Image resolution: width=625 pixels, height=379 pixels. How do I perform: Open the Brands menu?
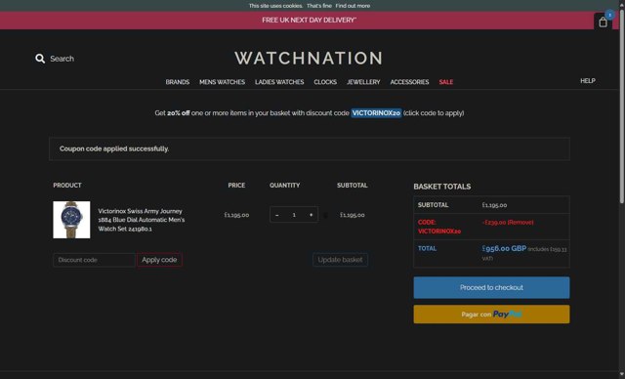(x=178, y=82)
